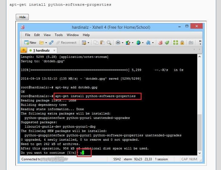
Task: Click the CAP indicator in status bar
Action: tap(184, 159)
